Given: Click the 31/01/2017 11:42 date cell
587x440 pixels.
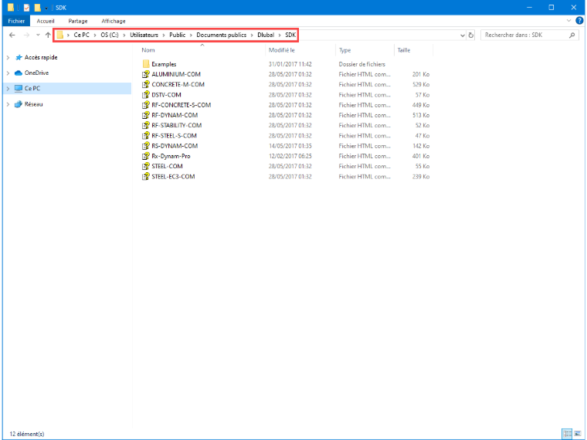Looking at the screenshot, I should pyautogui.click(x=290, y=64).
